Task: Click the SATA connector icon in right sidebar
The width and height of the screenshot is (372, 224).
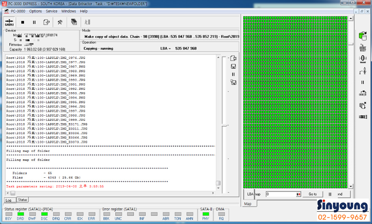Action: tap(363, 117)
